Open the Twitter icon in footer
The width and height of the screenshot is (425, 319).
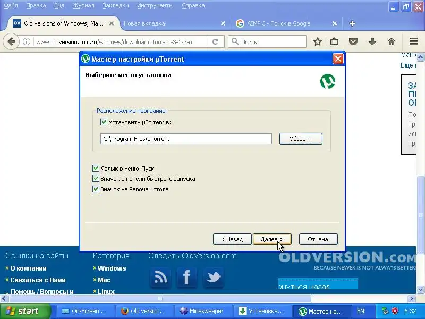214,277
